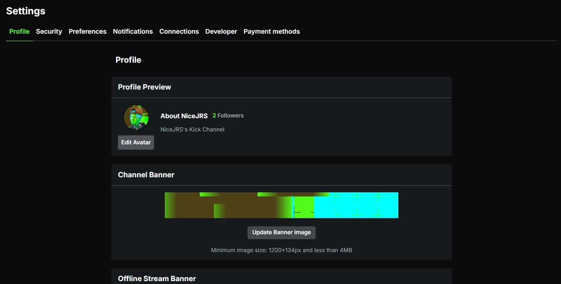Open the Developer tab
This screenshot has height=284, width=561.
tap(221, 32)
